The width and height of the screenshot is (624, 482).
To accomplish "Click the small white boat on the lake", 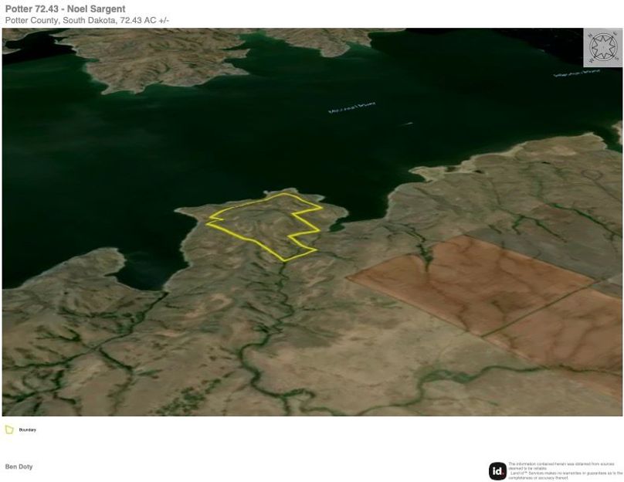I will 406,123.
